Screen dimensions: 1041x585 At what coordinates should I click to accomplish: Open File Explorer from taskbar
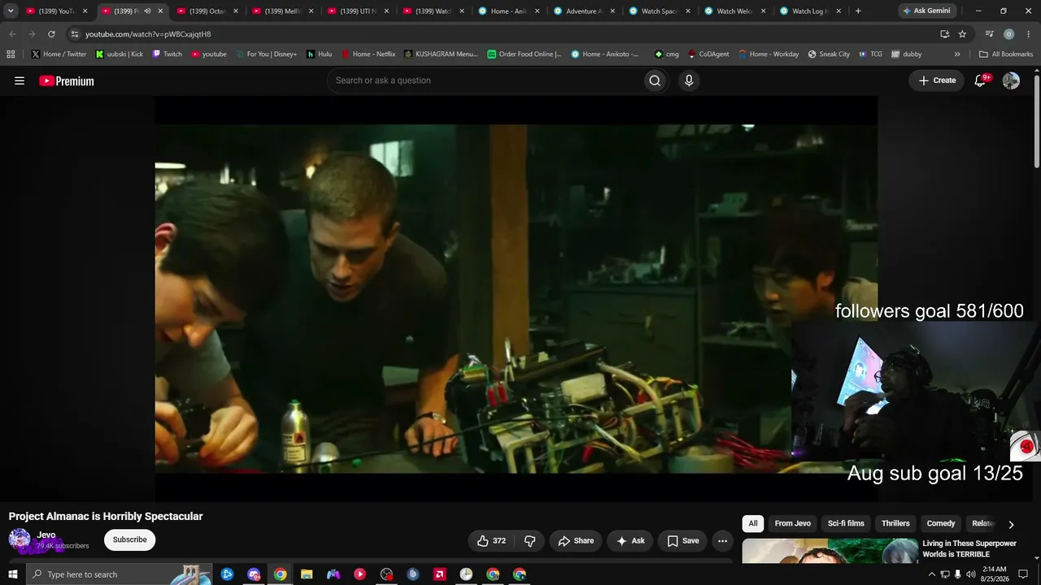[x=307, y=574]
